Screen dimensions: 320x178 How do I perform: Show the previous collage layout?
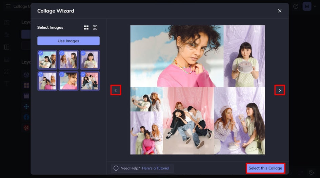coord(116,90)
